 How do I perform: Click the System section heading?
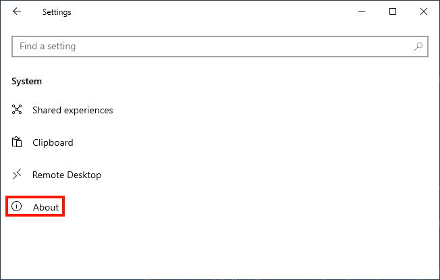coord(26,81)
